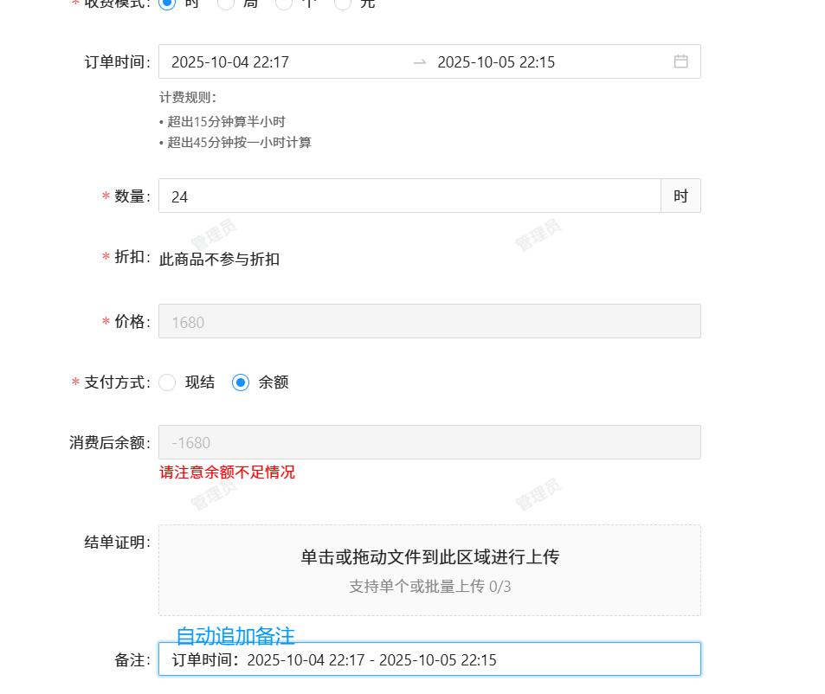Click the 自动追加备注 link

235,637
